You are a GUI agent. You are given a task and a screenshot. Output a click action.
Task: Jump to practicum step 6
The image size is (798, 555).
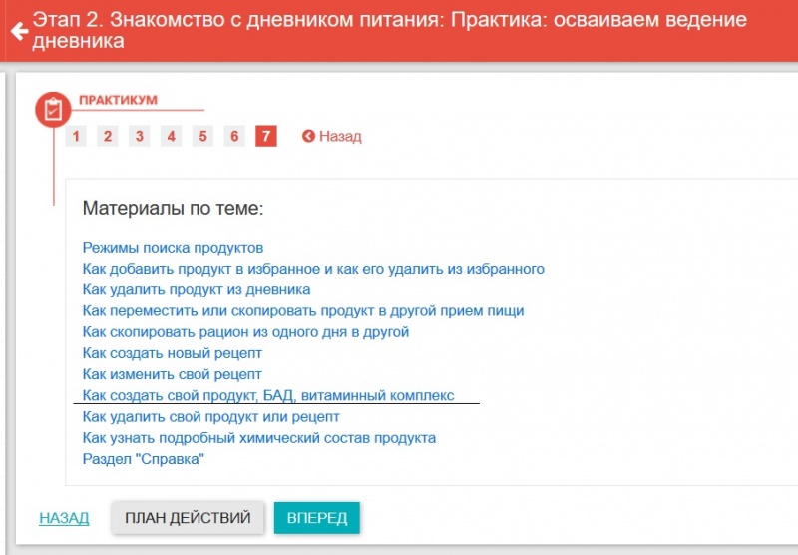[x=233, y=137]
